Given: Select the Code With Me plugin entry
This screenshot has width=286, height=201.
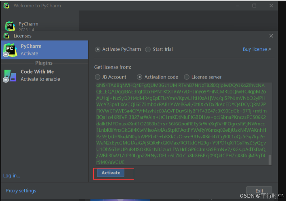Looking at the screenshot, I should (45, 75).
